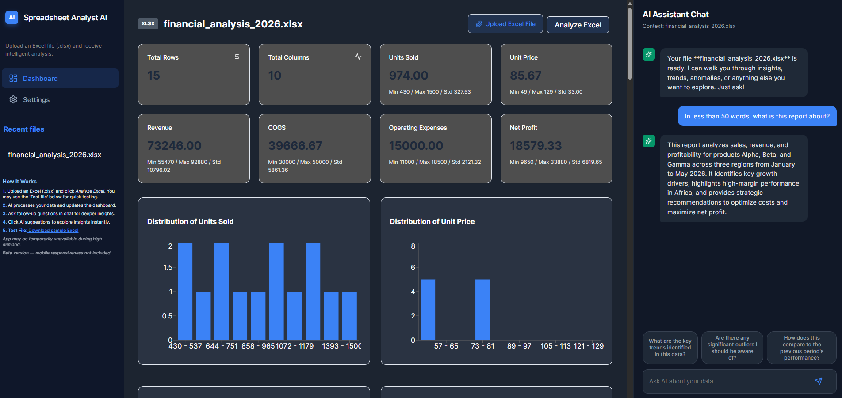
Task: Click the AI sparkle avatar beside report summary
Action: pos(649,141)
